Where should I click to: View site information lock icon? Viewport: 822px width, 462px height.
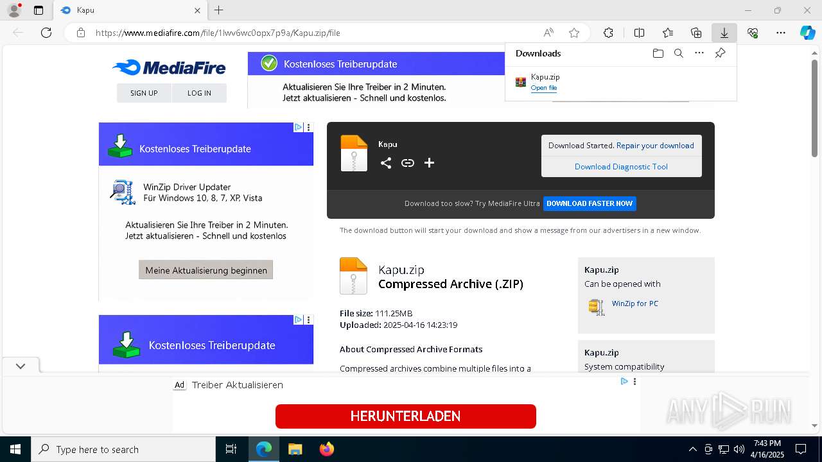(x=80, y=33)
